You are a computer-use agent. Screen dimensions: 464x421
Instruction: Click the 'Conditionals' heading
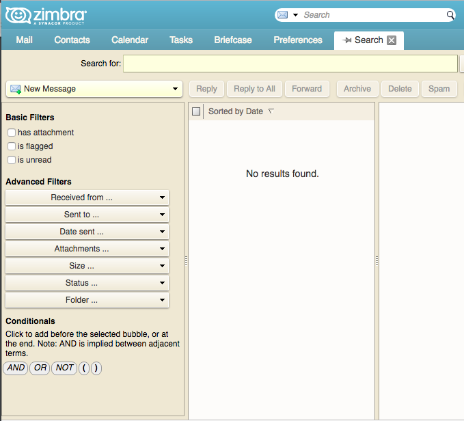[30, 321]
